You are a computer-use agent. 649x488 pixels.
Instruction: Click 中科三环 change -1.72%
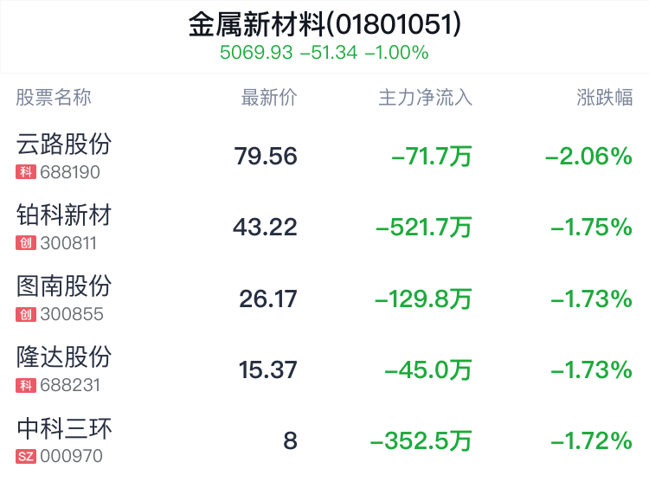(592, 440)
